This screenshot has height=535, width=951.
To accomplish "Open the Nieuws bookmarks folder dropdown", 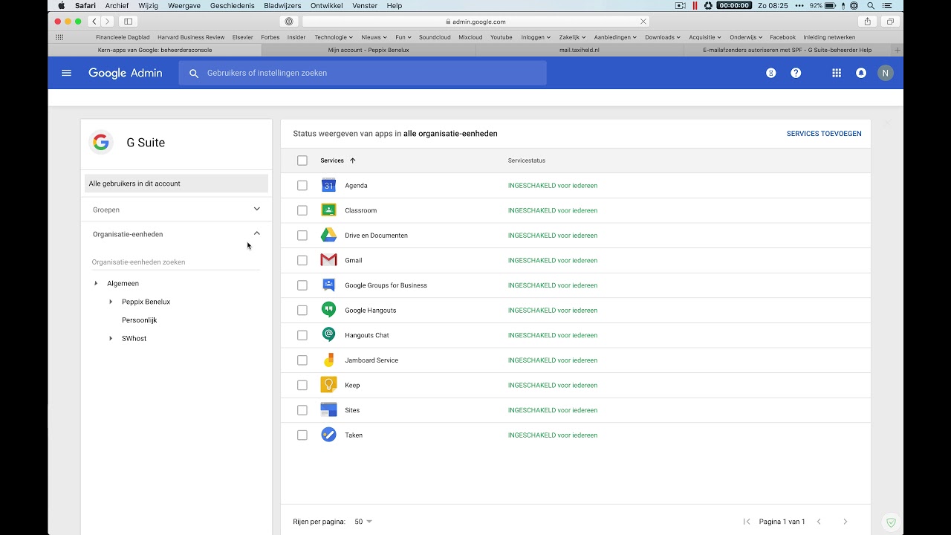I will point(374,37).
